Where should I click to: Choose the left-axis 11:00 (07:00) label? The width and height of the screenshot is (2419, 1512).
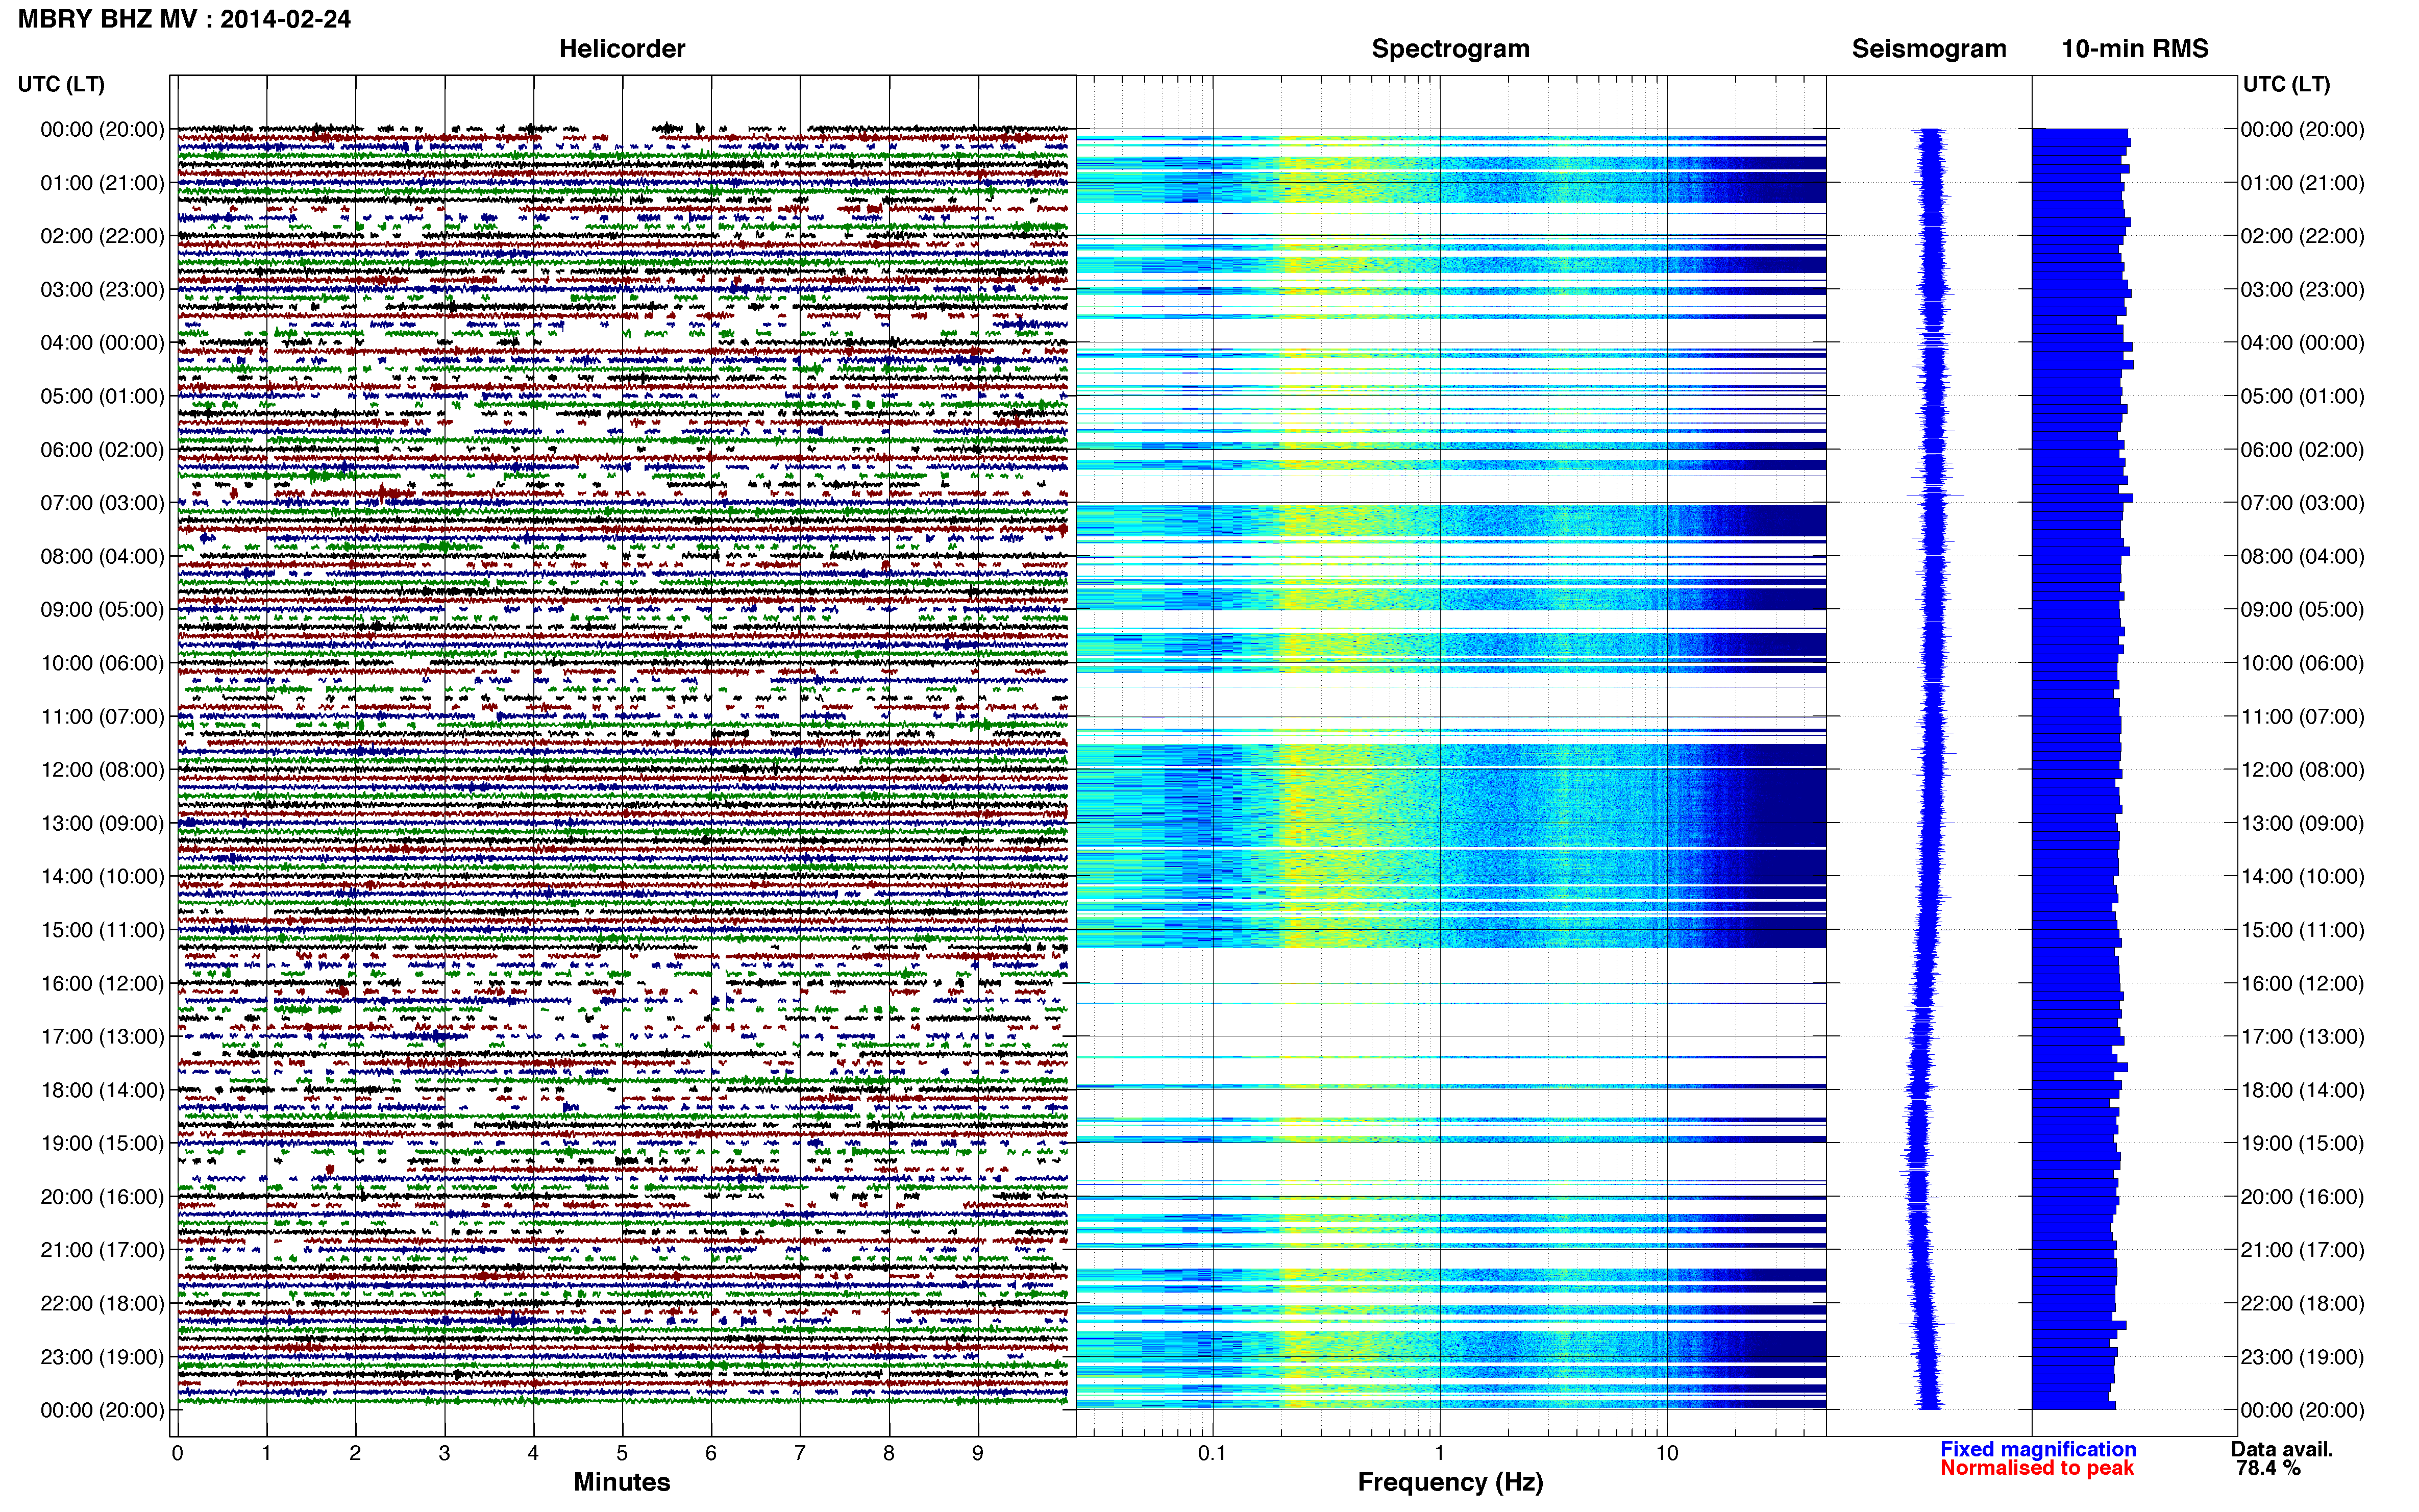102,716
